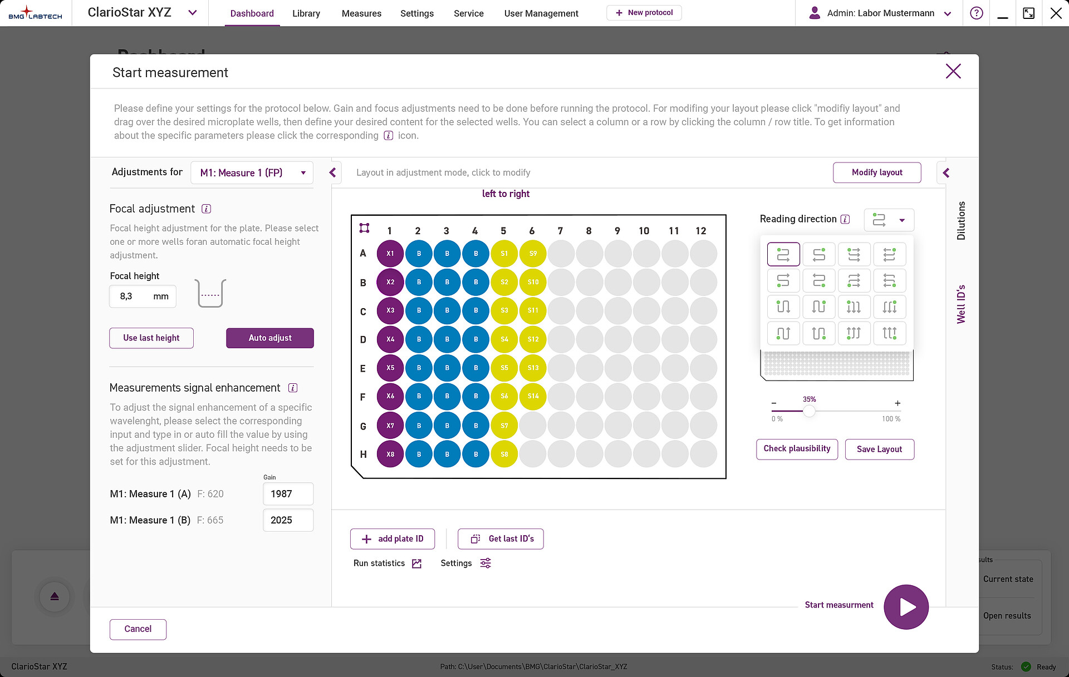Toggle well X1 in row A
The image size is (1069, 677).
tap(390, 254)
